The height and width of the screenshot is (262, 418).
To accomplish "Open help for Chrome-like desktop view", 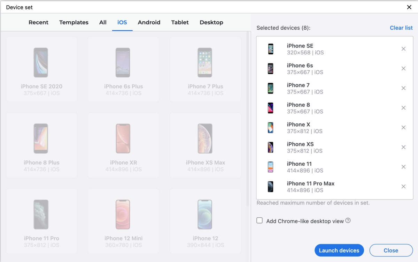I will pos(348,221).
